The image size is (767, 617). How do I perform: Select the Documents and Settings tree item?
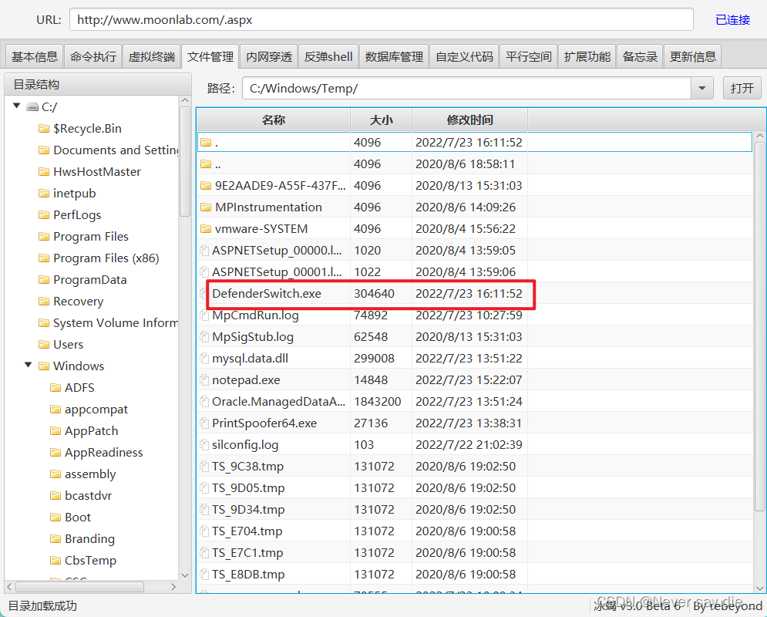[x=116, y=150]
